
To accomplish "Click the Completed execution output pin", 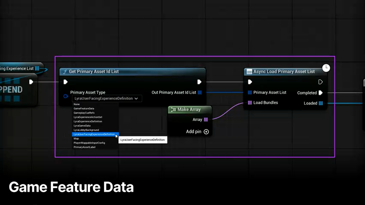I will (321, 93).
